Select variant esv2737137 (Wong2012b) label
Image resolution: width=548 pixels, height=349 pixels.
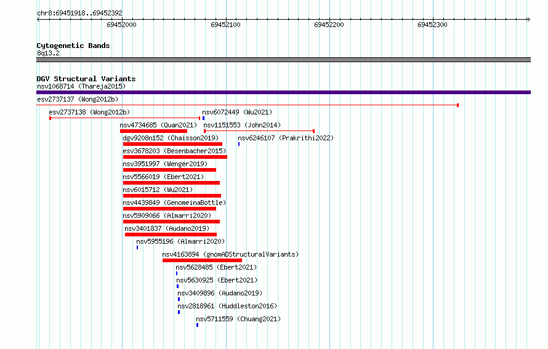[78, 99]
